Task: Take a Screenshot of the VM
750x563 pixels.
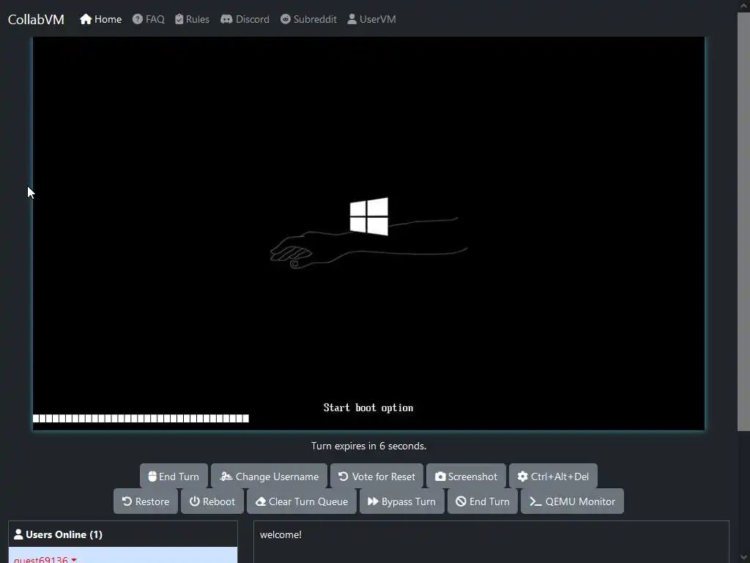Action: pos(466,476)
